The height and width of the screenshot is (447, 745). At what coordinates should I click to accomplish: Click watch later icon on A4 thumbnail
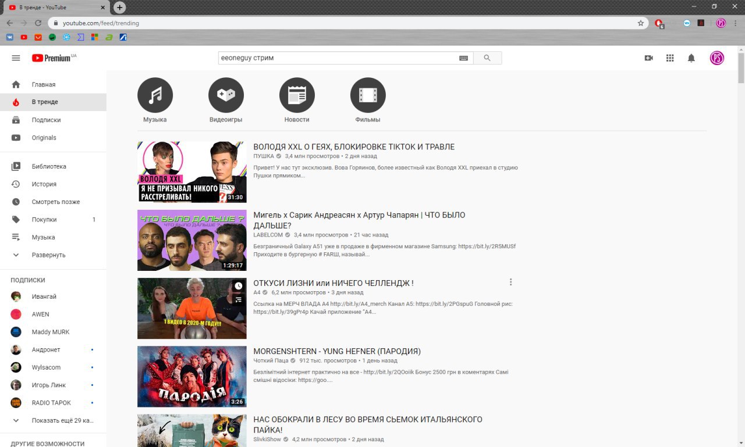click(238, 286)
